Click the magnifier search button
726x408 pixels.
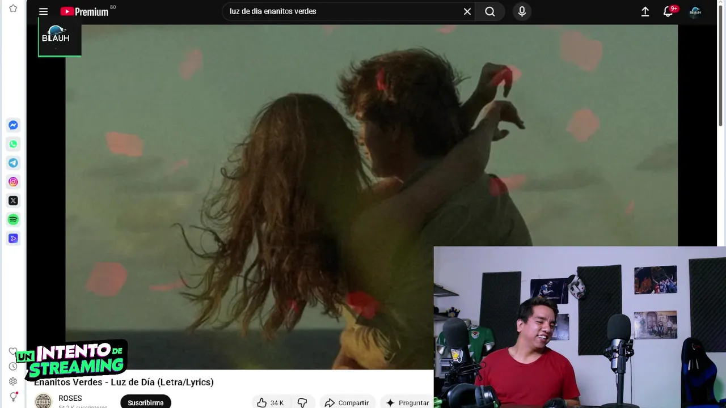pyautogui.click(x=490, y=11)
